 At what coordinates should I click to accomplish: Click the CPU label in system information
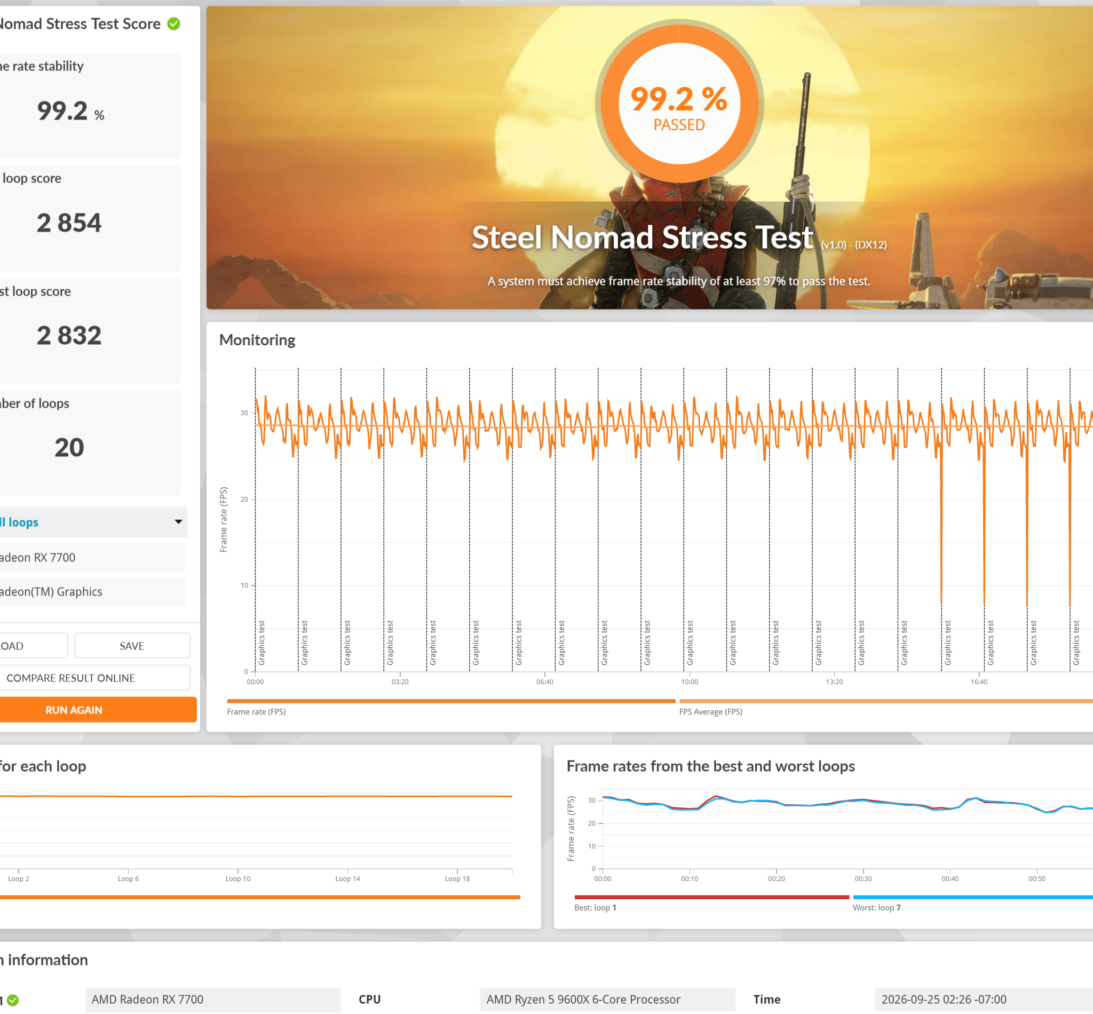pyautogui.click(x=370, y=1000)
